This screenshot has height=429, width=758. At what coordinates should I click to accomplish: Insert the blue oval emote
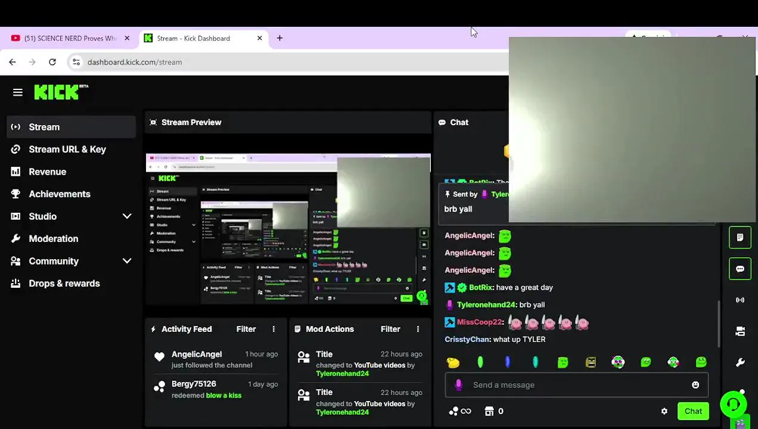coord(508,362)
